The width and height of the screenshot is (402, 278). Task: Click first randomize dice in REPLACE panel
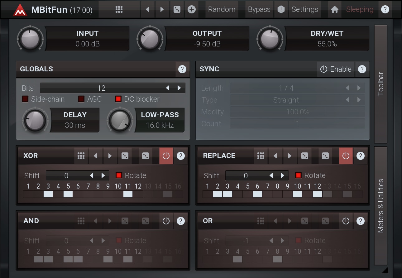(304, 156)
